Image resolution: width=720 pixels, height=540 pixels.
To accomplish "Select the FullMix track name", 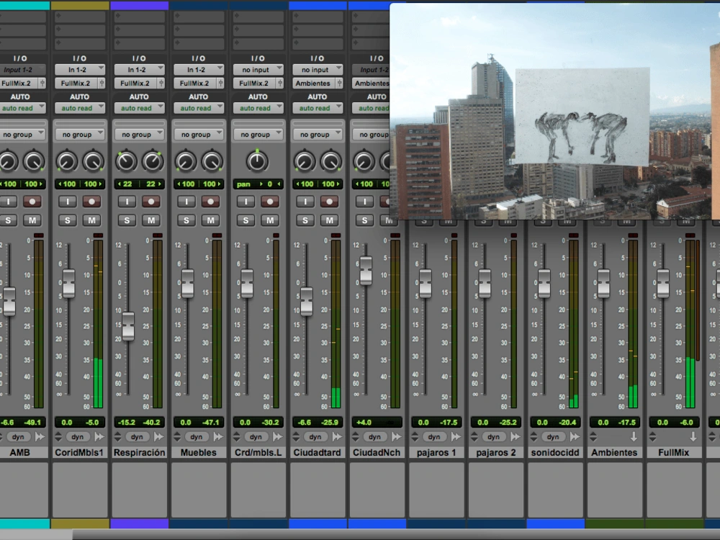I will (x=674, y=453).
